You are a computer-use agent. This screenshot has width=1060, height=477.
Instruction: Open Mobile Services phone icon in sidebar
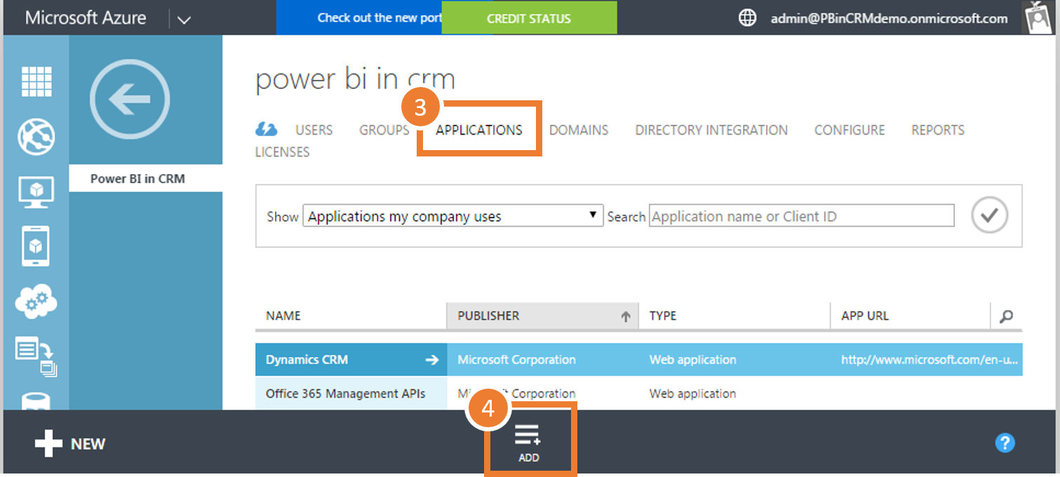click(x=36, y=246)
